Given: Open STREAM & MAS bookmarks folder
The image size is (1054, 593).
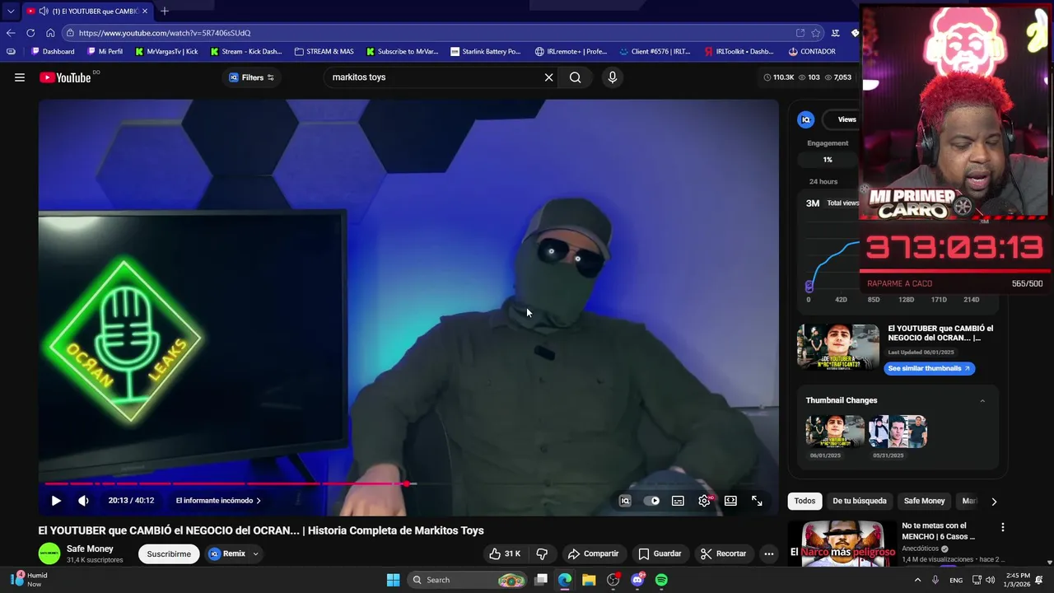Looking at the screenshot, I should (x=324, y=51).
